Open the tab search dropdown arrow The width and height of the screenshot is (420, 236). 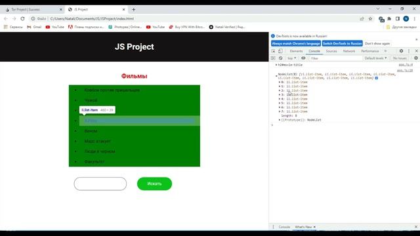378,9
